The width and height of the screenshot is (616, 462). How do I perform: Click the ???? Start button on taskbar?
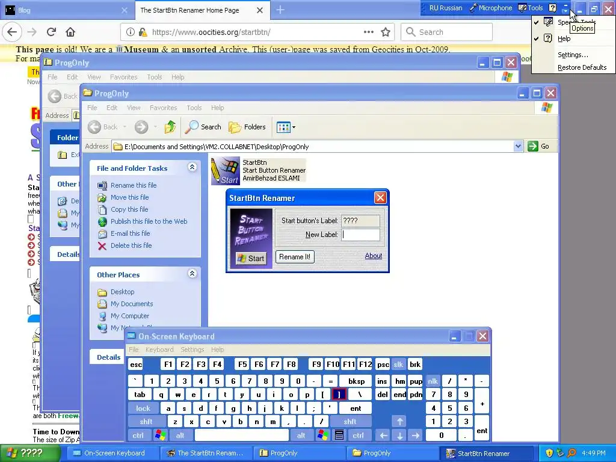tap(29, 454)
